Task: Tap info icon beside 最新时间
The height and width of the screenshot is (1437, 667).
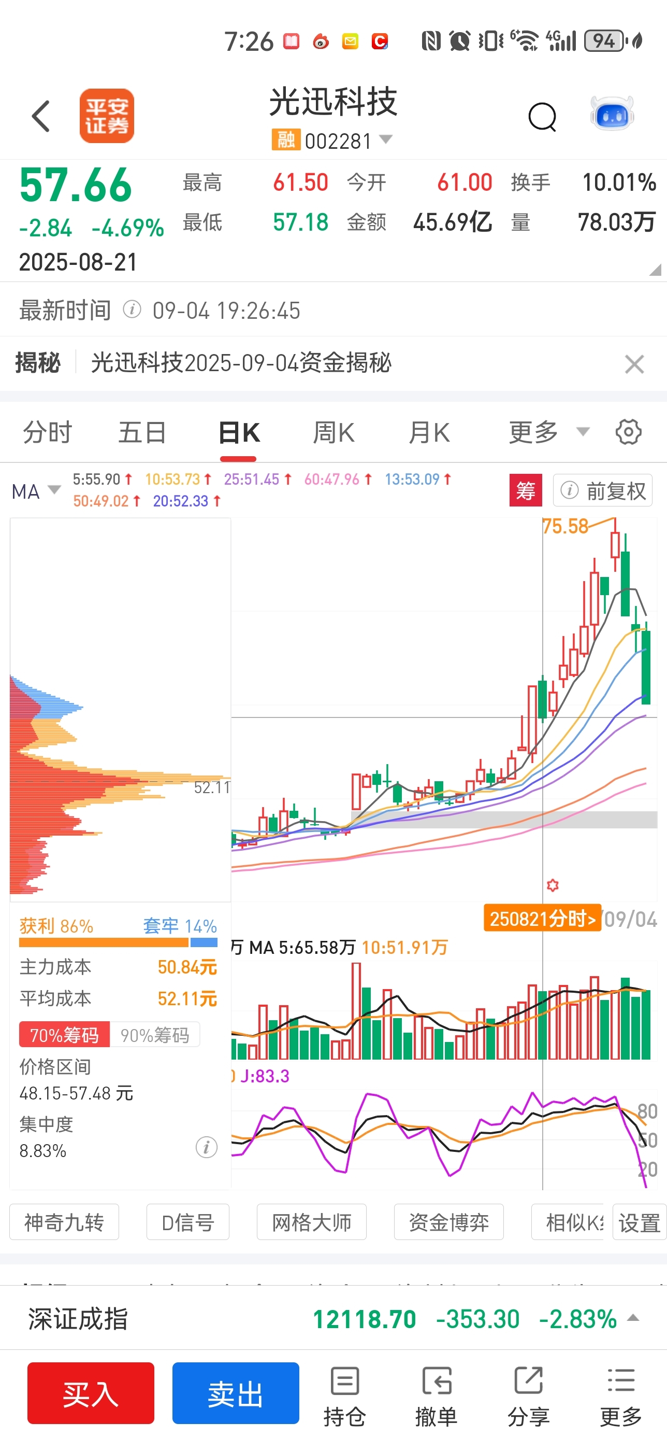Action: [132, 309]
